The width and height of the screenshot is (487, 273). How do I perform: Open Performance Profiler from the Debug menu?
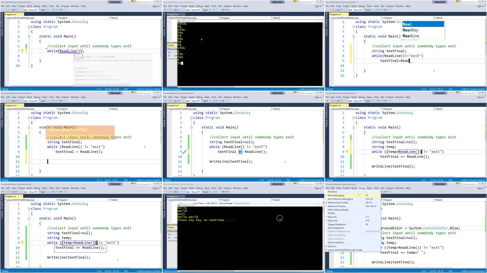(354, 203)
